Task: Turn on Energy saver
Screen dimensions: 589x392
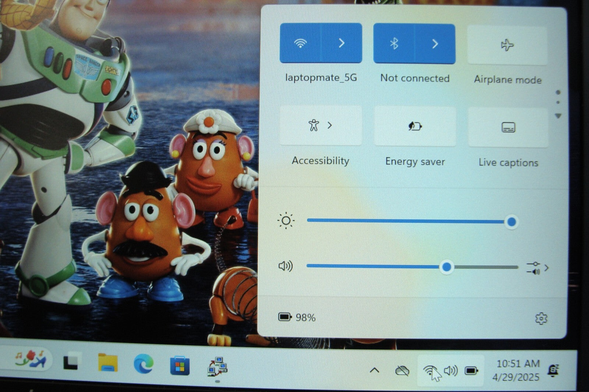Action: (415, 126)
